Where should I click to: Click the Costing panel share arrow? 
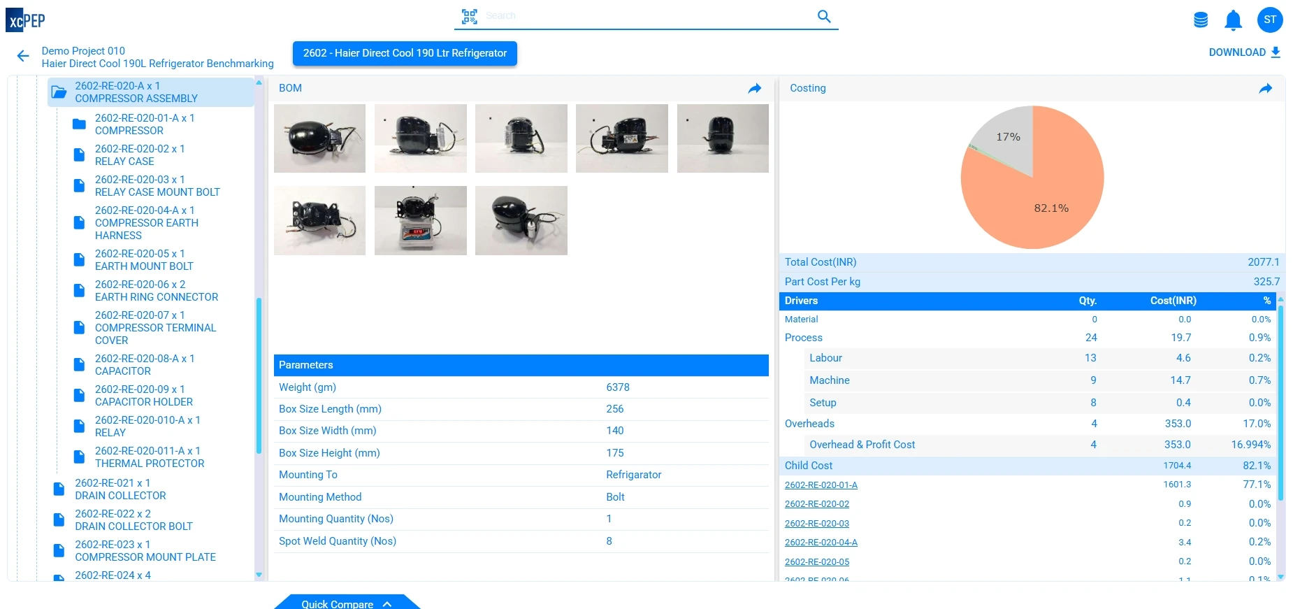[1265, 88]
